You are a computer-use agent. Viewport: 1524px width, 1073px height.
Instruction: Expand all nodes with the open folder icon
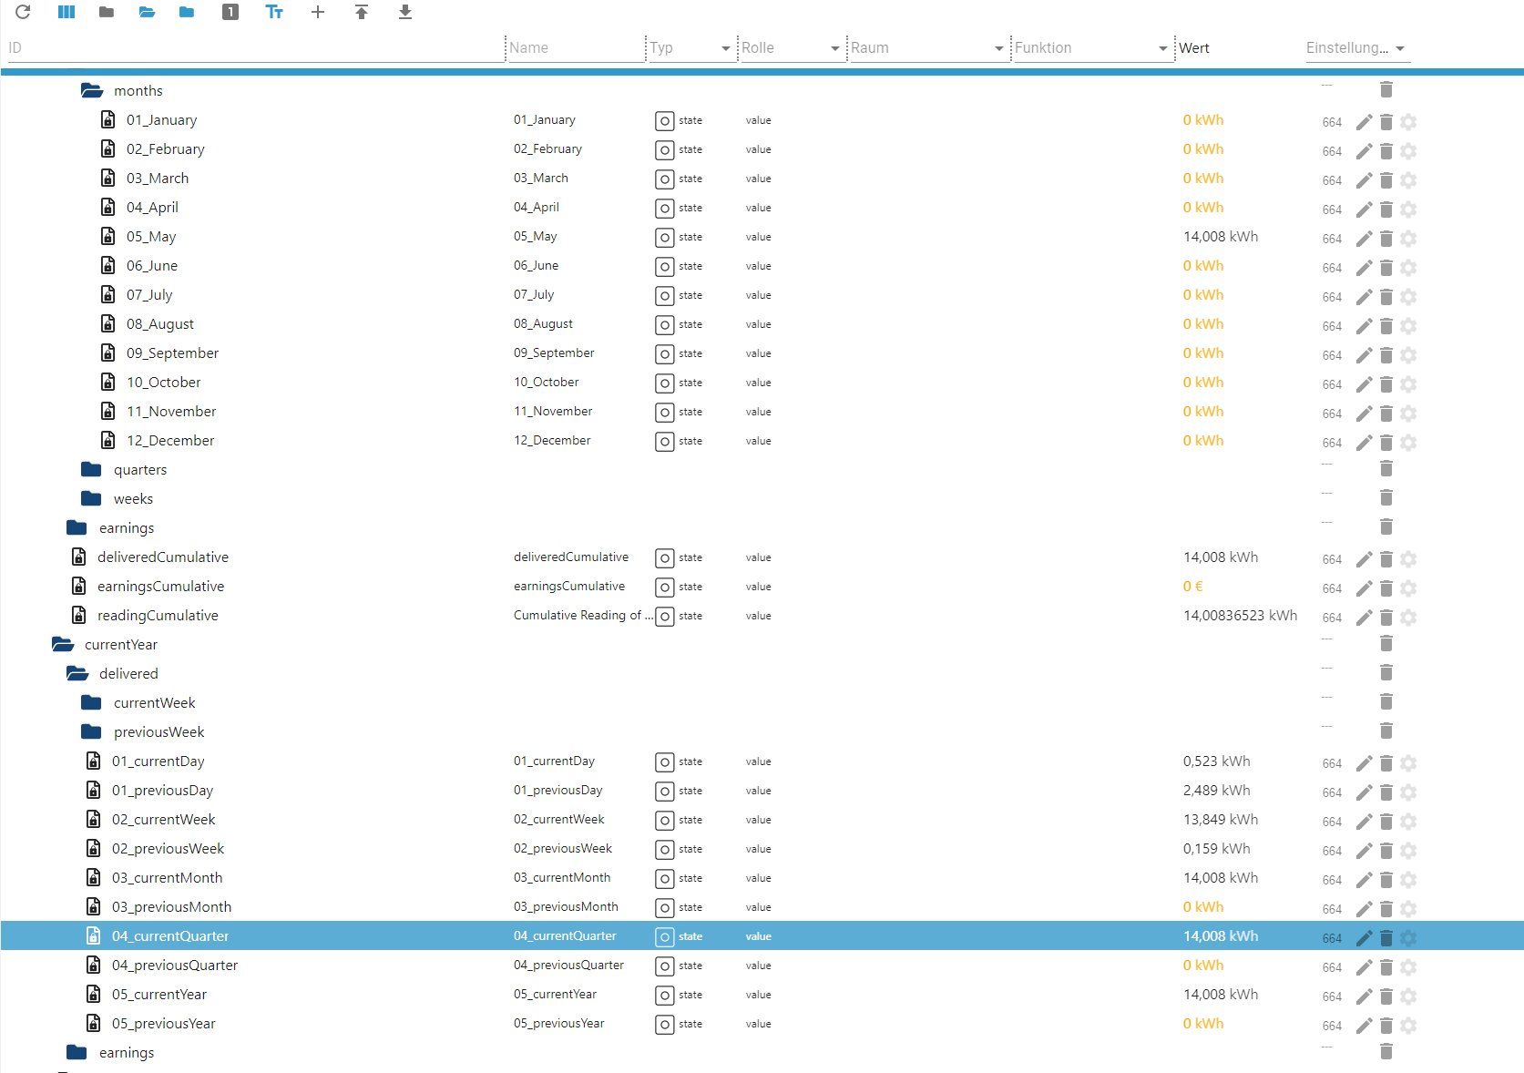147,12
